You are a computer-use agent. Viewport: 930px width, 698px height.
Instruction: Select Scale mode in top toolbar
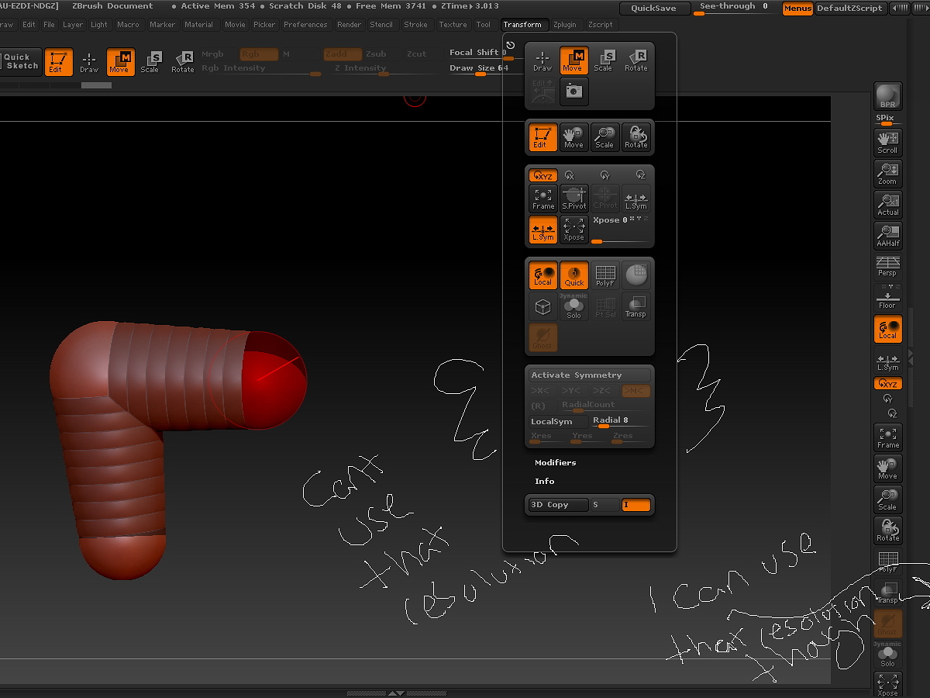click(x=150, y=62)
